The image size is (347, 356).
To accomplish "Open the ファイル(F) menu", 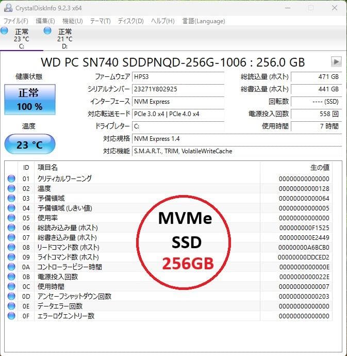I will 16,21.
